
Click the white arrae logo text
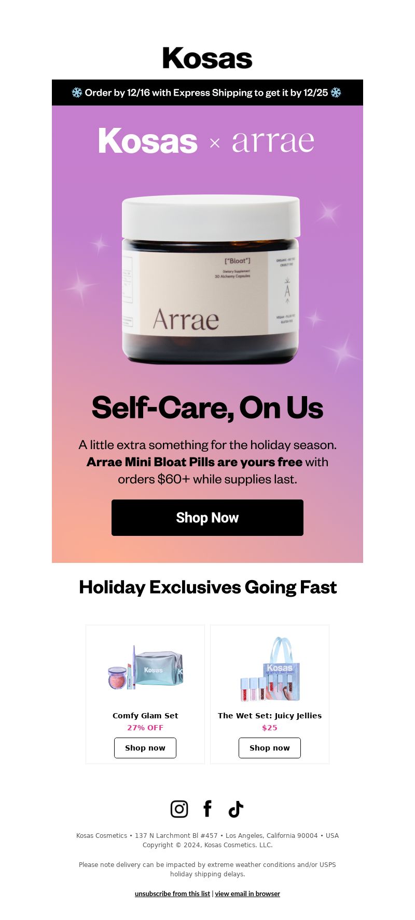click(273, 142)
